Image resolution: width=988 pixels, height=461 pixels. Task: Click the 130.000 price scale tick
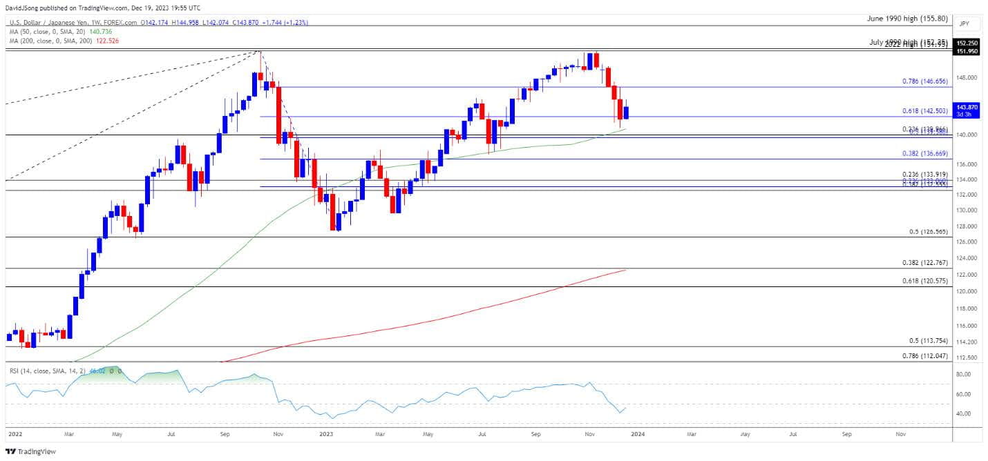pyautogui.click(x=965, y=210)
